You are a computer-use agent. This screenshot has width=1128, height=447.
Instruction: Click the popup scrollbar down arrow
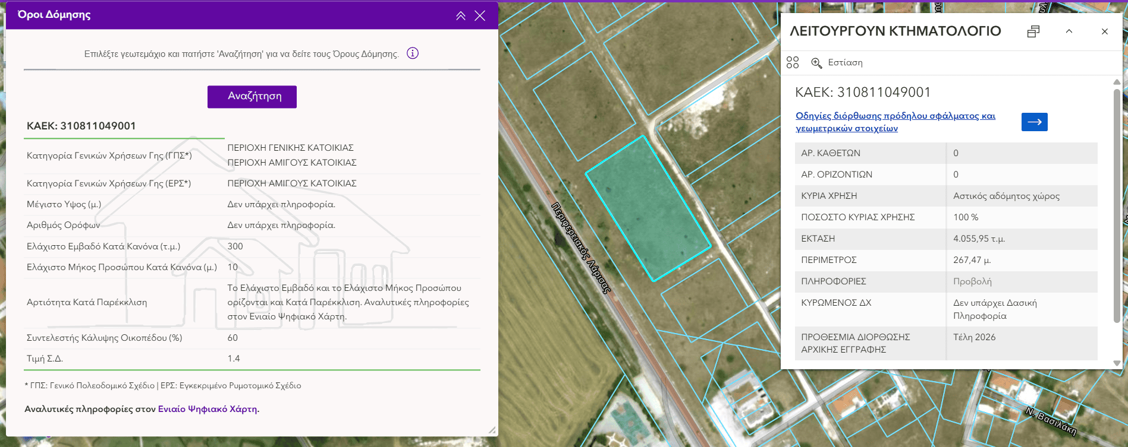pyautogui.click(x=1117, y=363)
